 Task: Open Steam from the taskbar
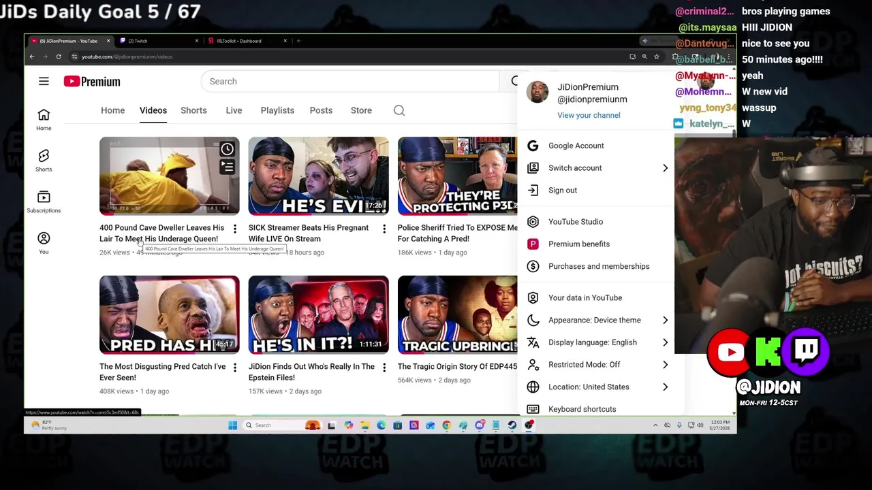pos(512,425)
